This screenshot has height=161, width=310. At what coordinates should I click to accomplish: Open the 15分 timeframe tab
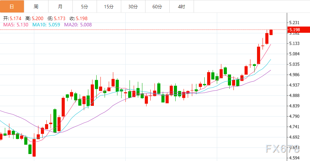click(109, 7)
